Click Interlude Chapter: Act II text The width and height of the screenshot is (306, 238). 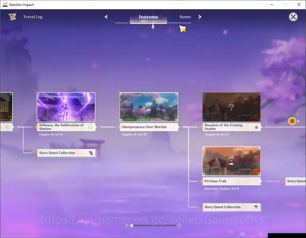222,189
